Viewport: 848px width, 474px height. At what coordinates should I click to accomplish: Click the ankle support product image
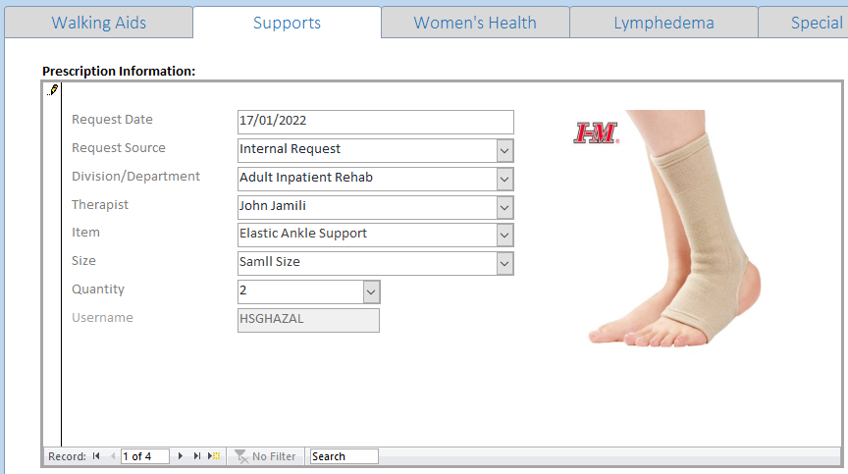[675, 229]
